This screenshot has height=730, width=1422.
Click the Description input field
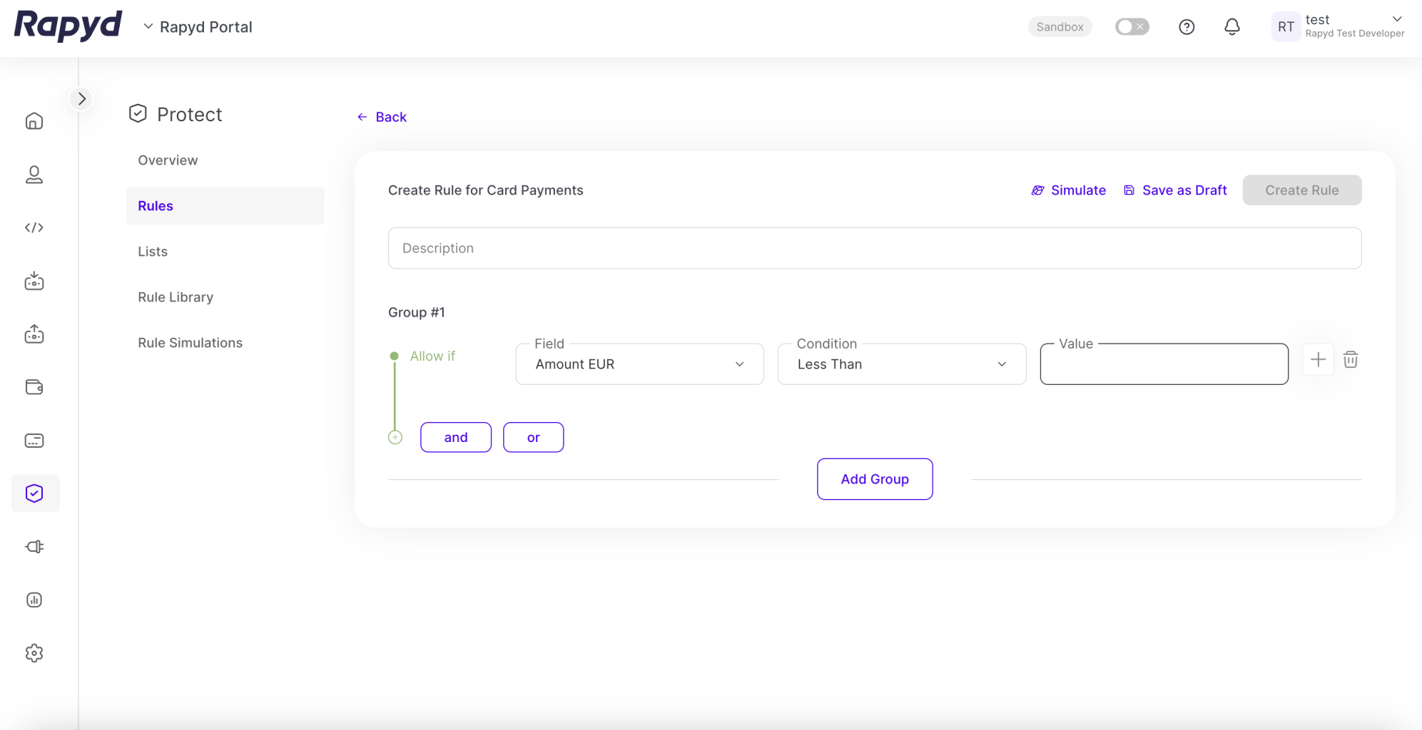(x=874, y=248)
